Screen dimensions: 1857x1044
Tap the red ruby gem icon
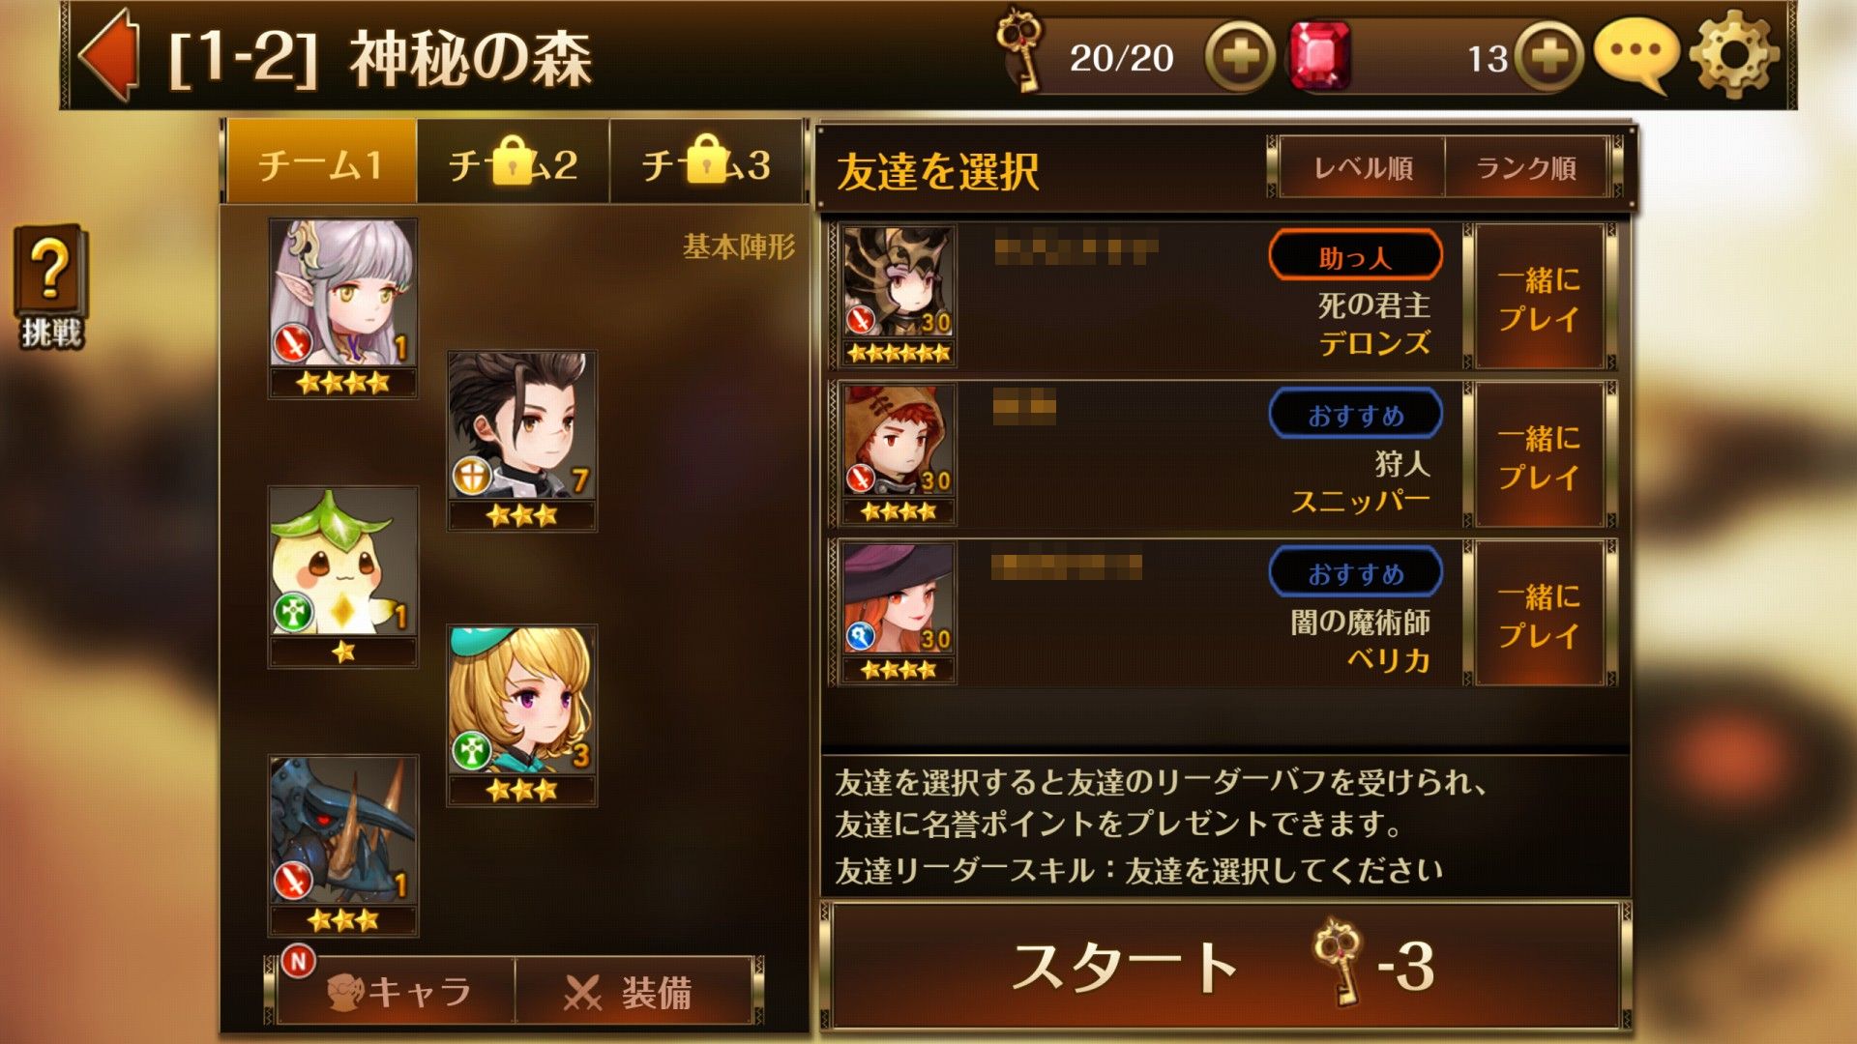point(1320,57)
